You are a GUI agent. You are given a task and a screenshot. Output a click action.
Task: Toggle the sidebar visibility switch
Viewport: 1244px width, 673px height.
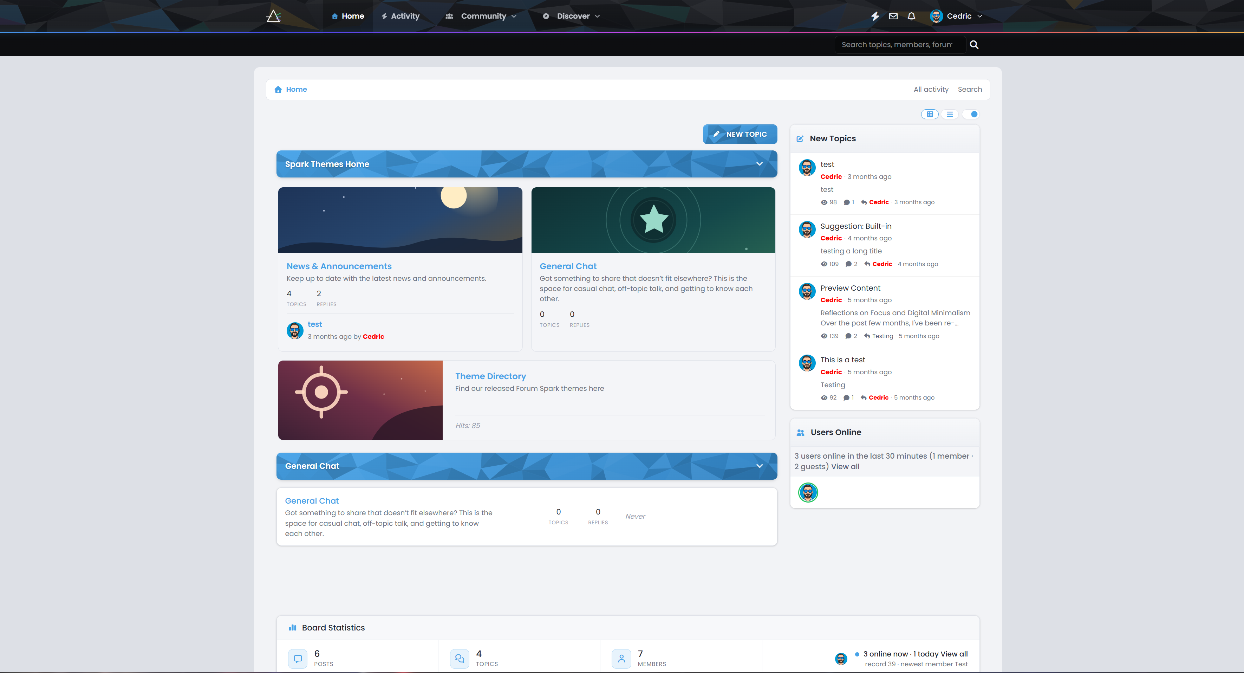971,115
